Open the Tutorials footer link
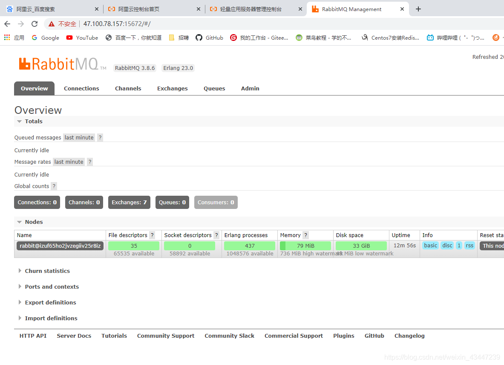The height and width of the screenshot is (365, 504). pos(114,336)
